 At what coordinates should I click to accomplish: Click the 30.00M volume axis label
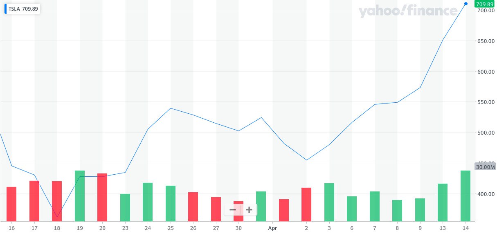click(485, 167)
